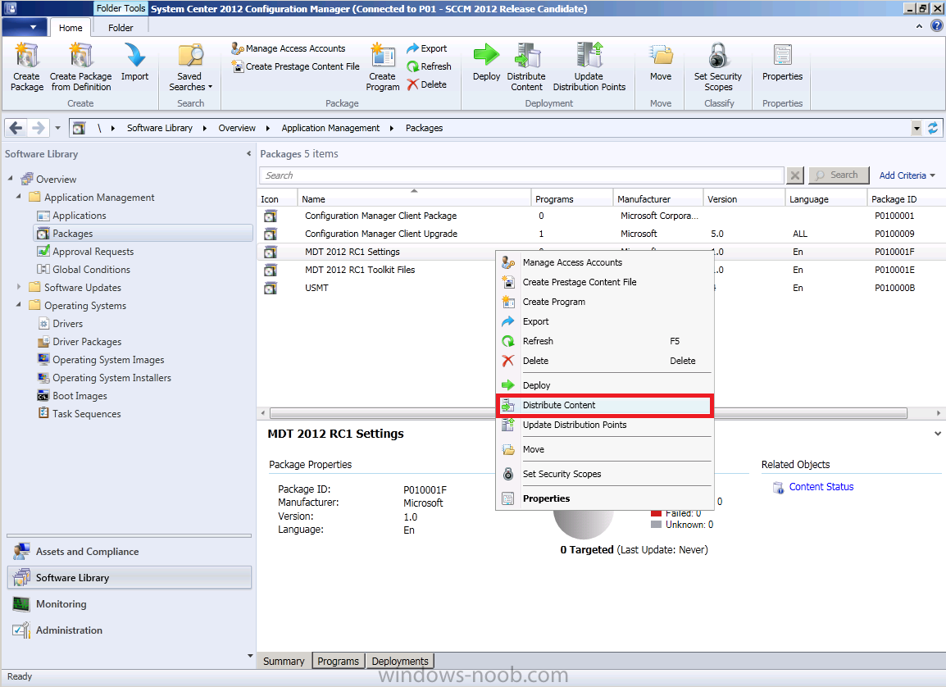
Task: Click Distribute Content ribbon icon
Action: [526, 66]
